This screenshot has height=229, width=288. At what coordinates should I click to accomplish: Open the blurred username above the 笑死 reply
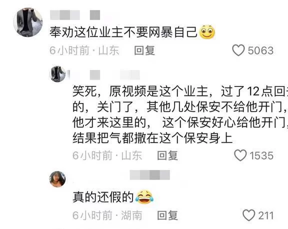(x=104, y=74)
